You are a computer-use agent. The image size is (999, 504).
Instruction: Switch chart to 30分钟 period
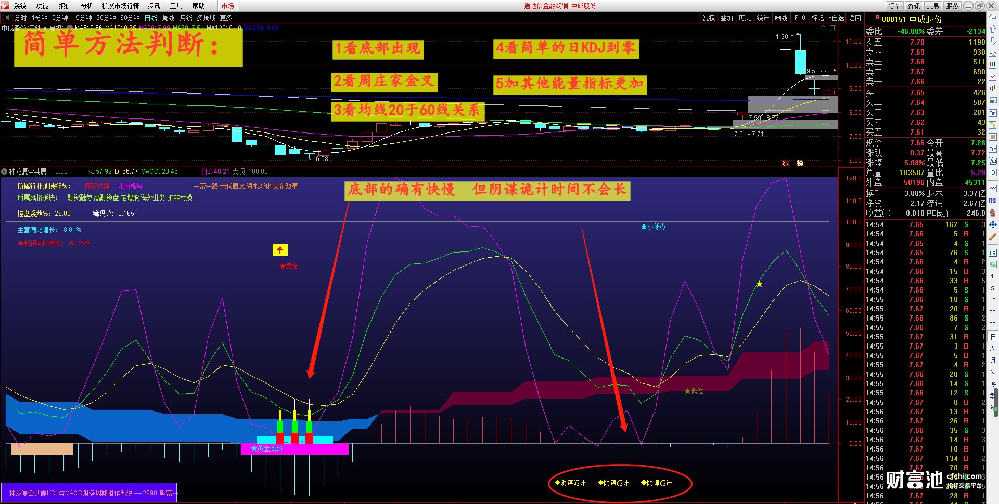click(106, 18)
